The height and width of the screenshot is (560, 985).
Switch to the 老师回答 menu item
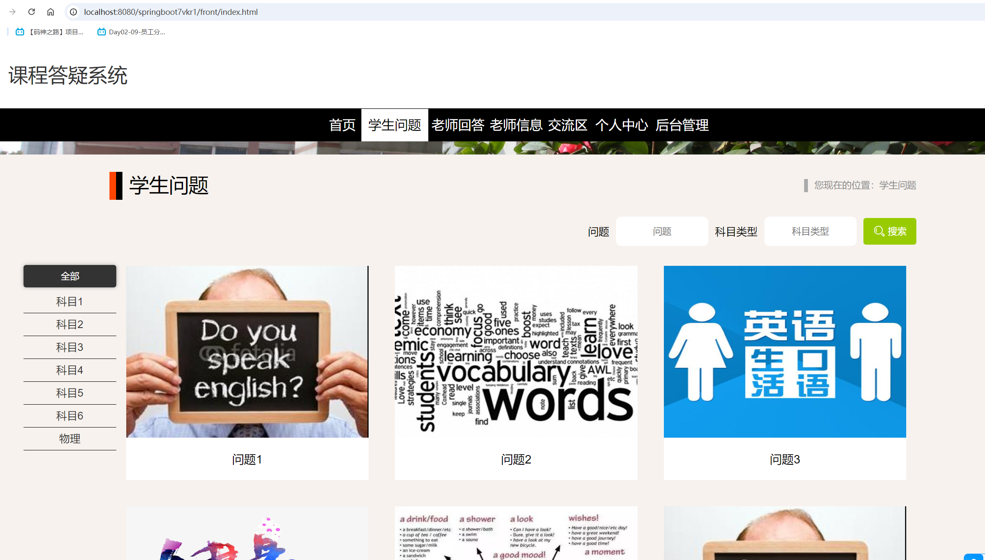pos(458,125)
